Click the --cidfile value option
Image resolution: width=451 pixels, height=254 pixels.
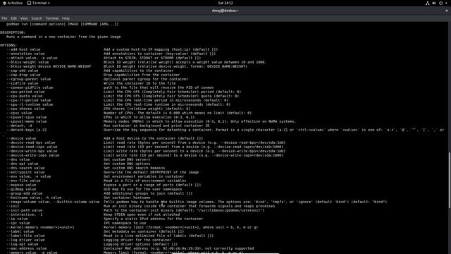click(23, 83)
